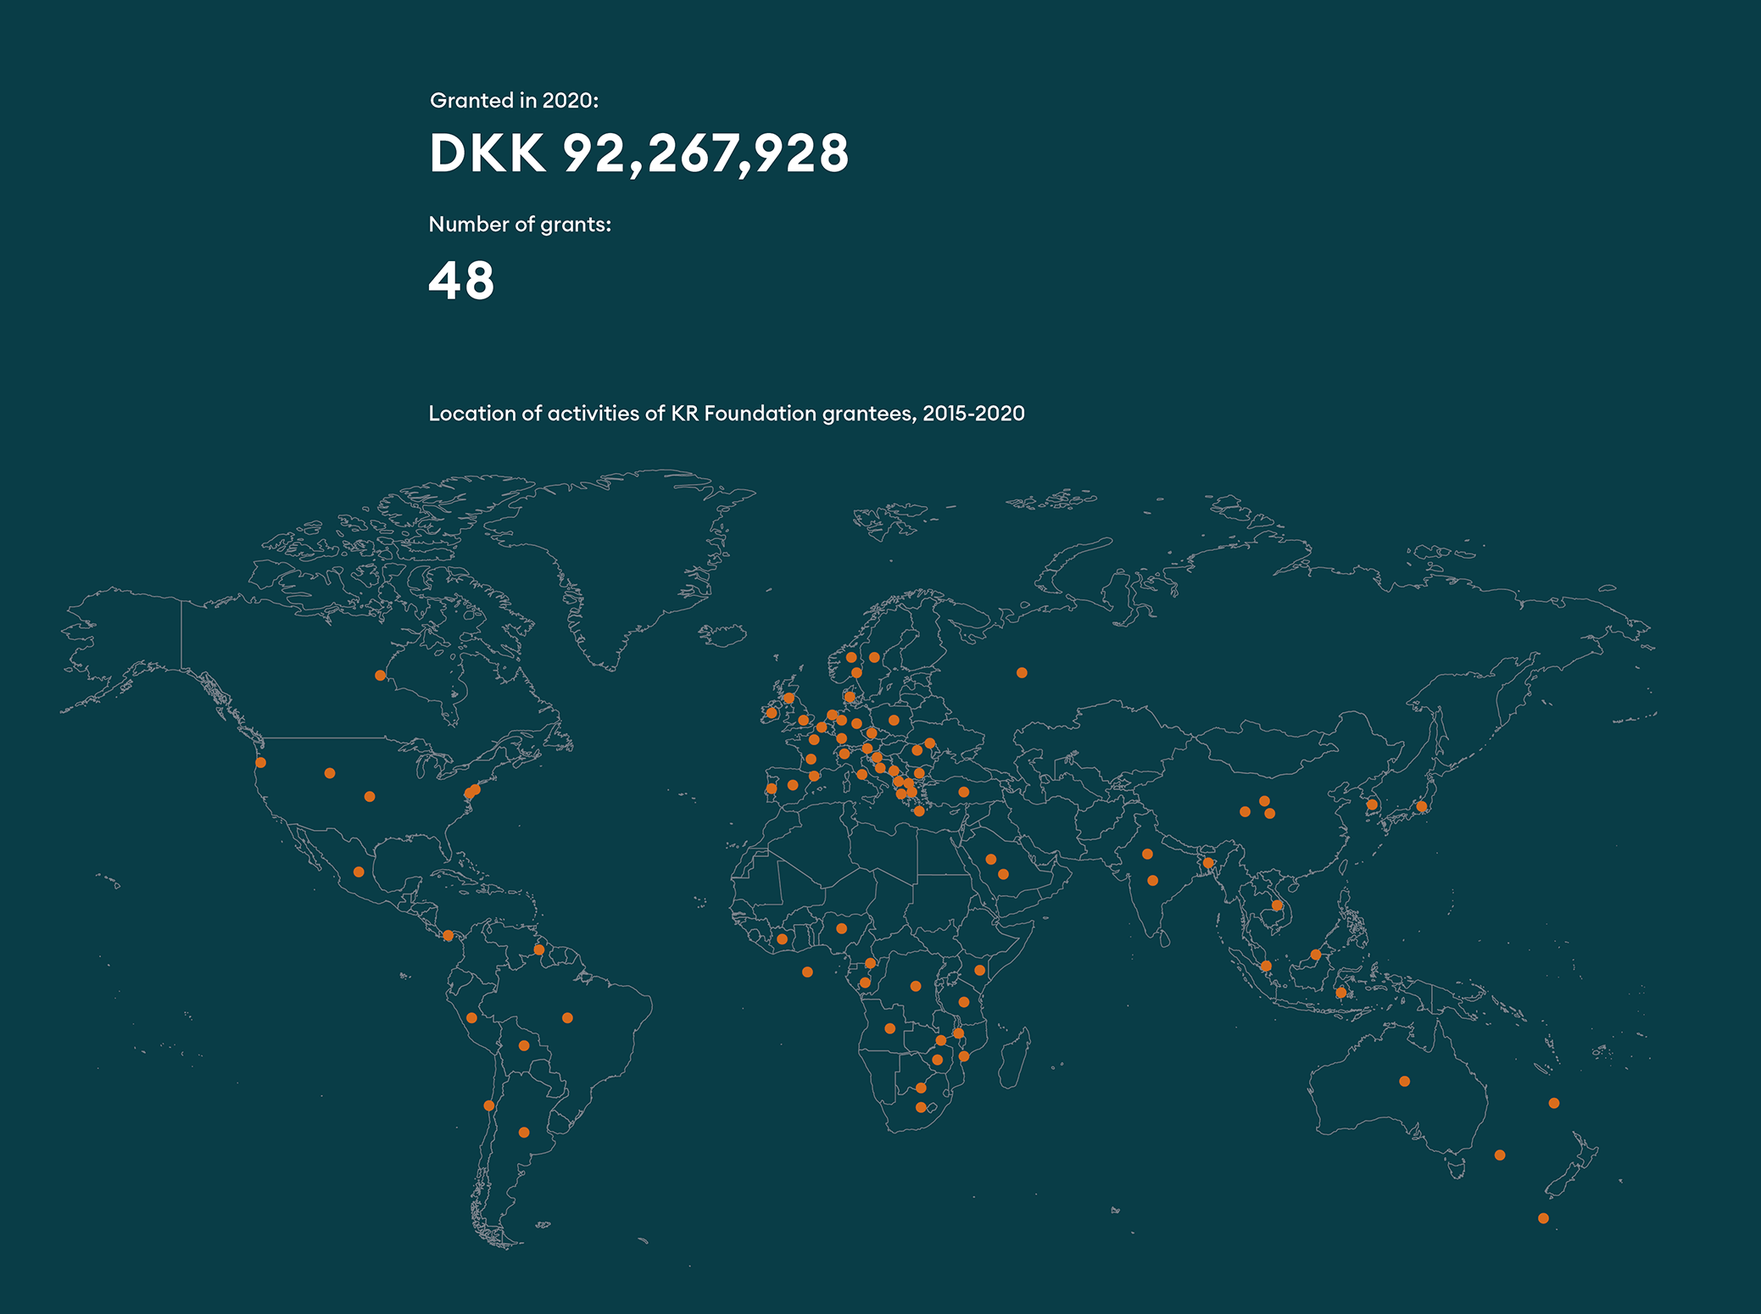1761x1314 pixels.
Task: Select the orange dot in the Tasman Sea
Action: (1500, 1155)
